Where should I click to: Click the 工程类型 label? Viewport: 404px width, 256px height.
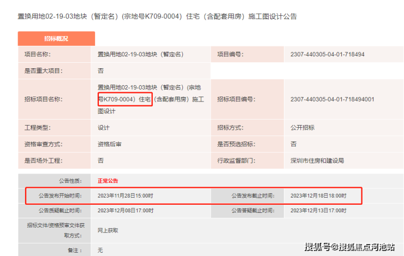point(38,128)
